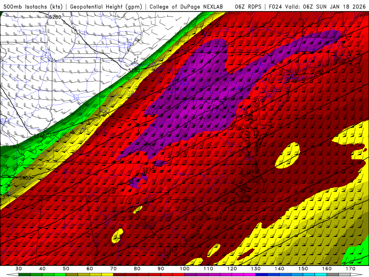Click the 'F024' forecast hour label

point(275,6)
